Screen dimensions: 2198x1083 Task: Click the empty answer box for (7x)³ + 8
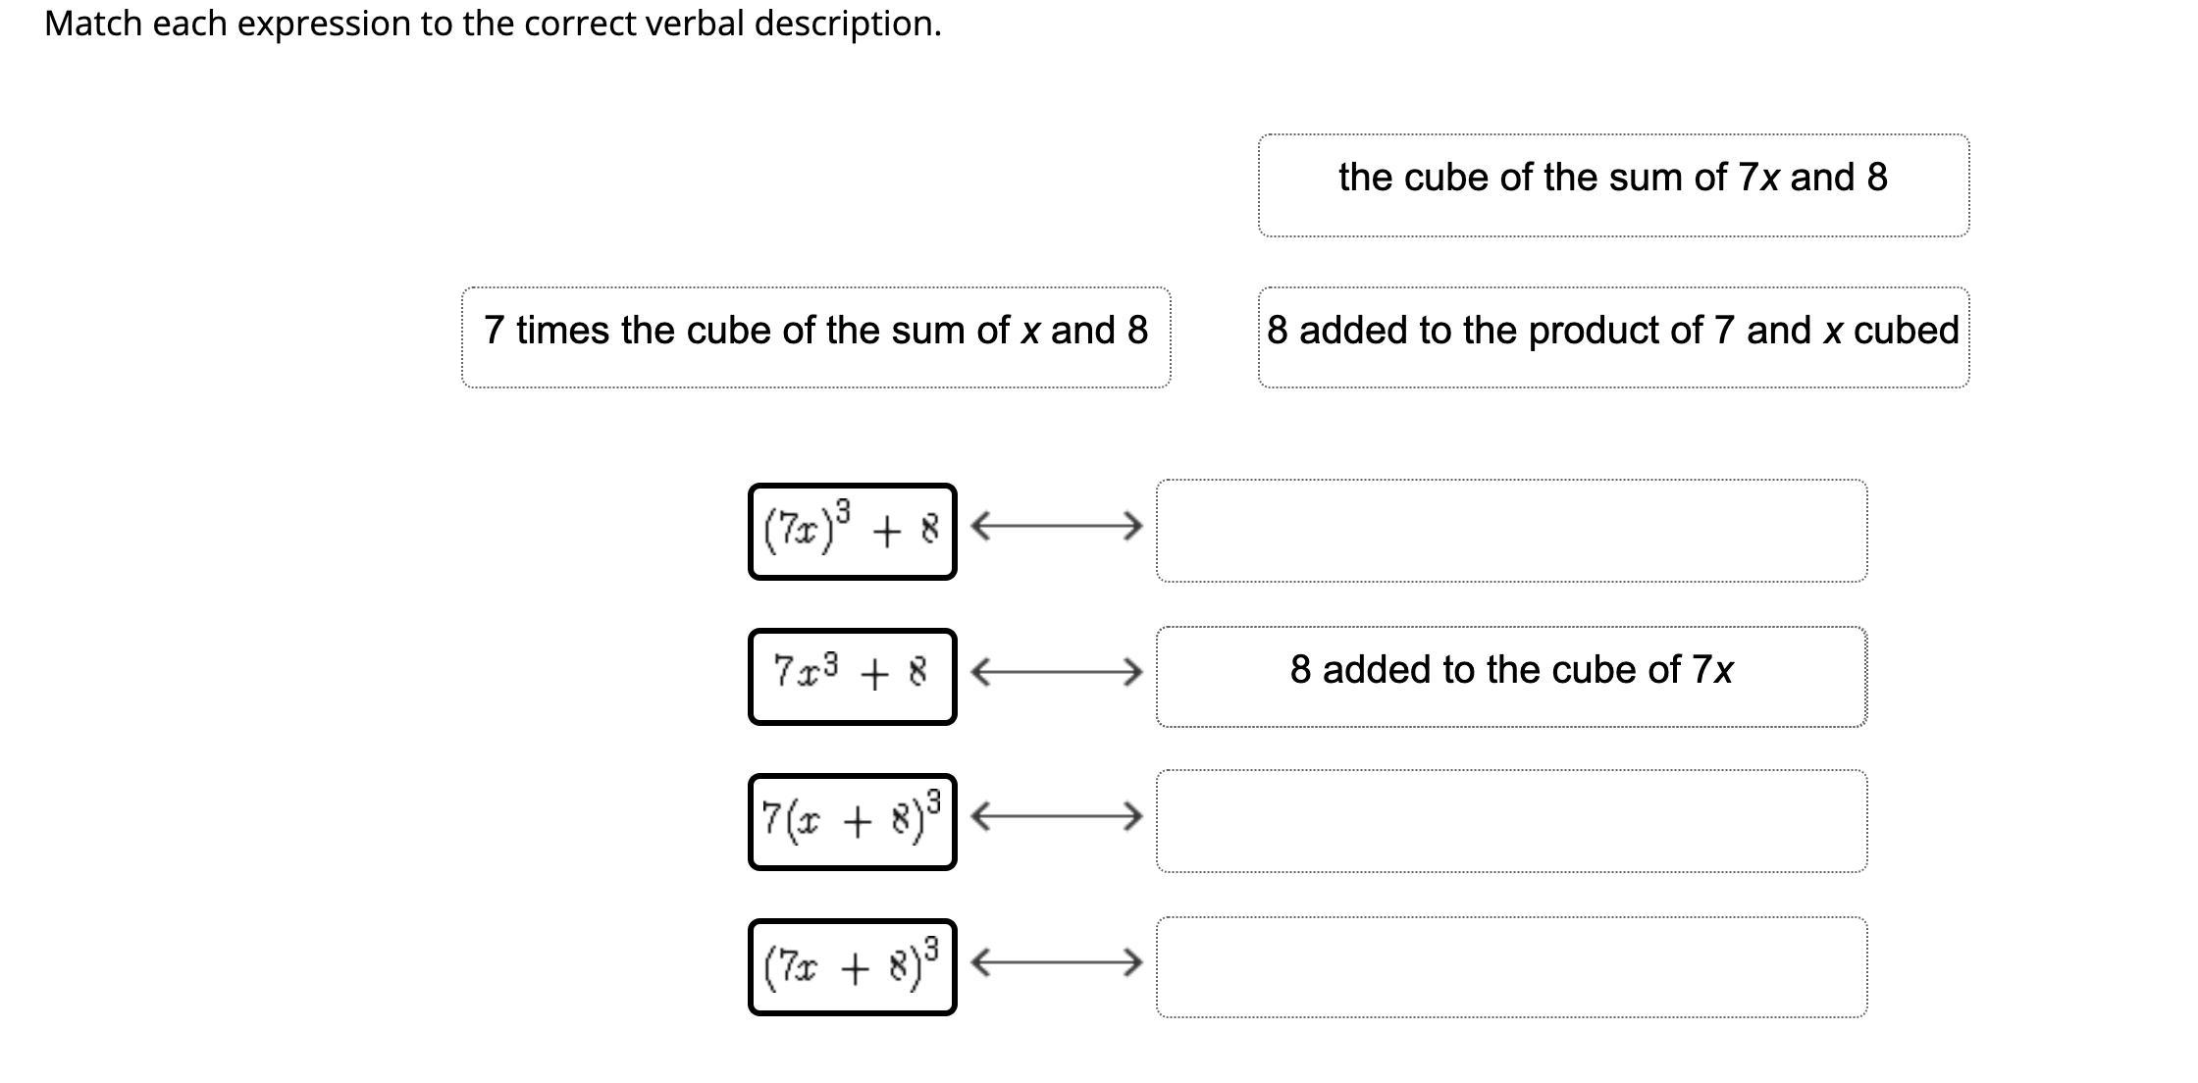pyautogui.click(x=1511, y=531)
